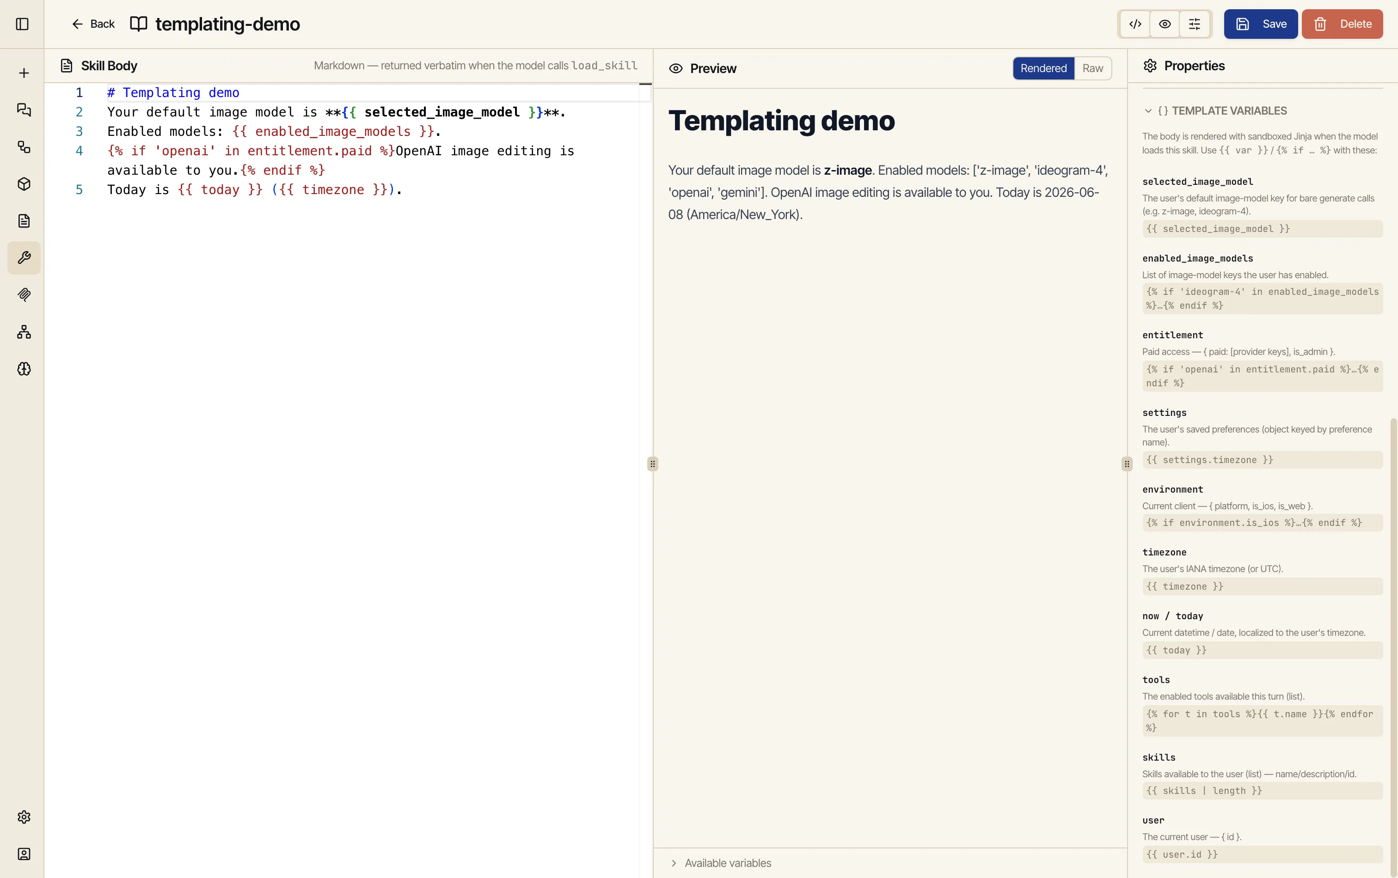The image size is (1398, 878).
Task: Go back with the Back arrow
Action: 93,24
